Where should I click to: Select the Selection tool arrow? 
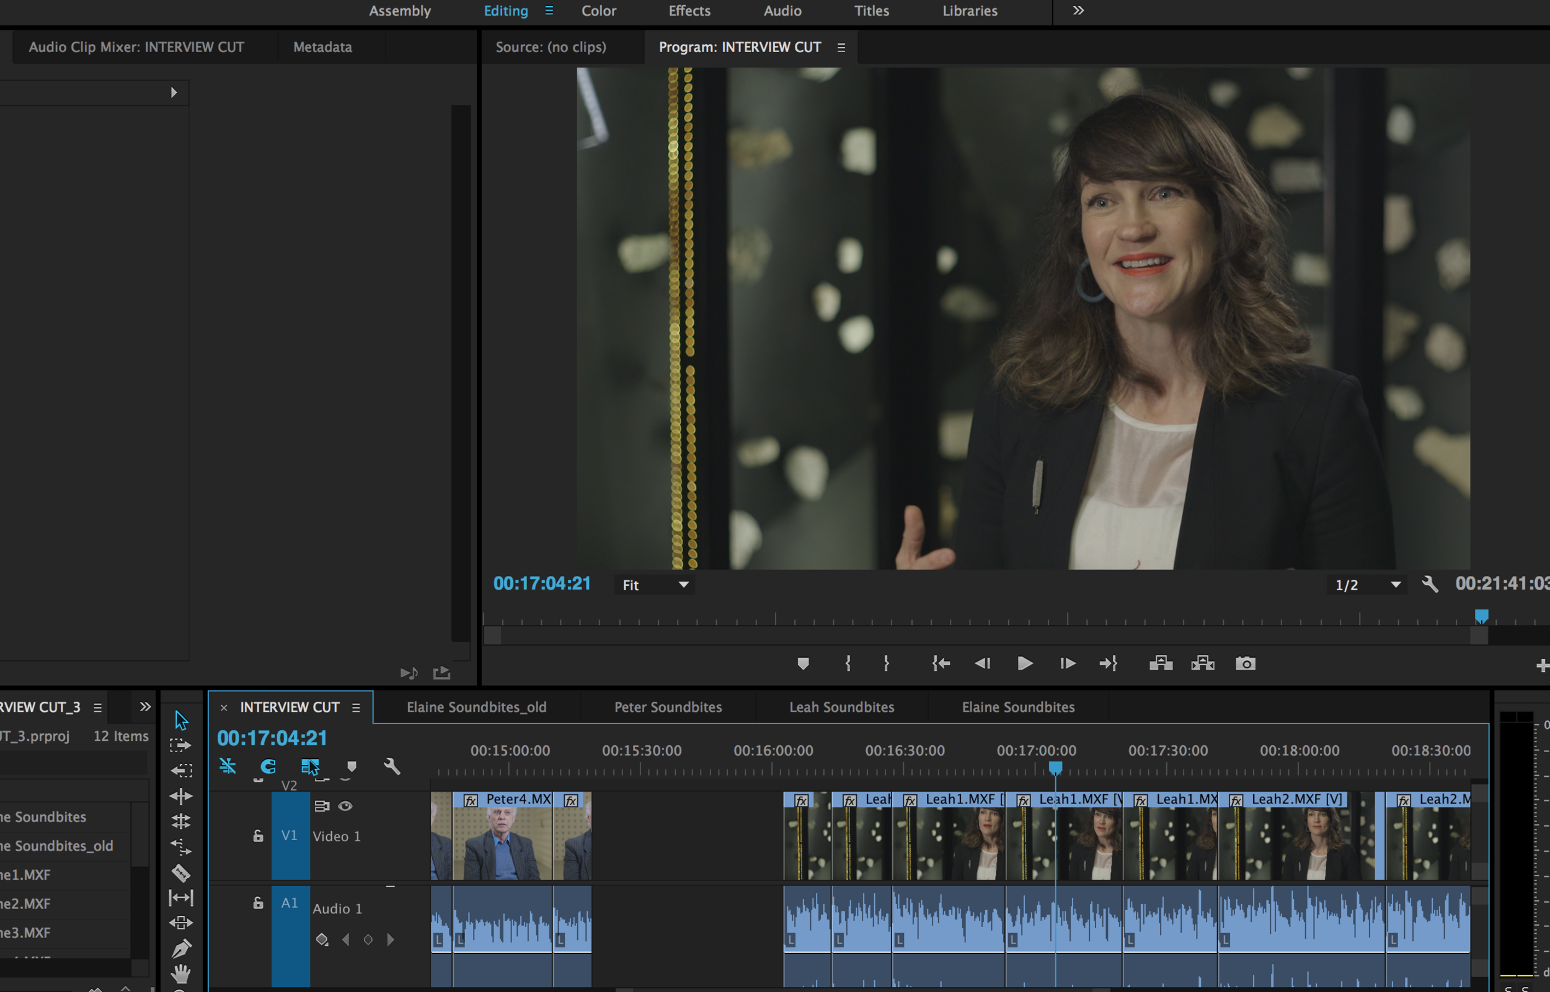coord(181,720)
